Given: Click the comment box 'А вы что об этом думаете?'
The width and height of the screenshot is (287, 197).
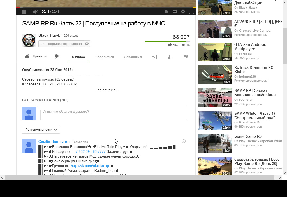Looking at the screenshot, I should point(114,114).
